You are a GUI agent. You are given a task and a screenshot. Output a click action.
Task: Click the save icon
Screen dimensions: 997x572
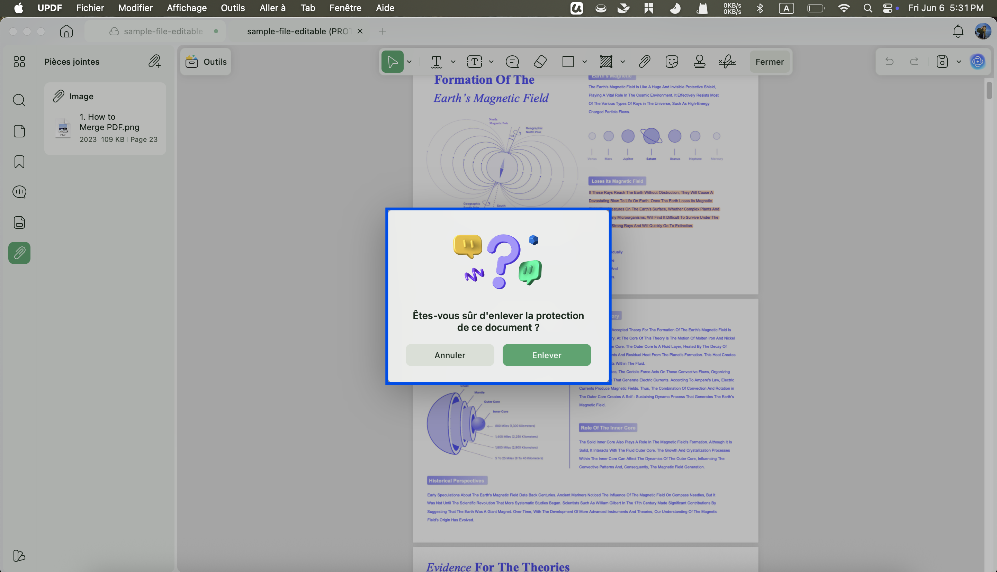coord(942,62)
